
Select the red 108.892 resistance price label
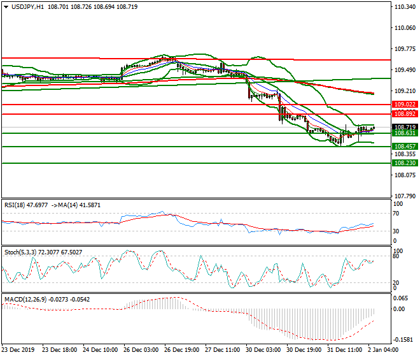coord(405,114)
